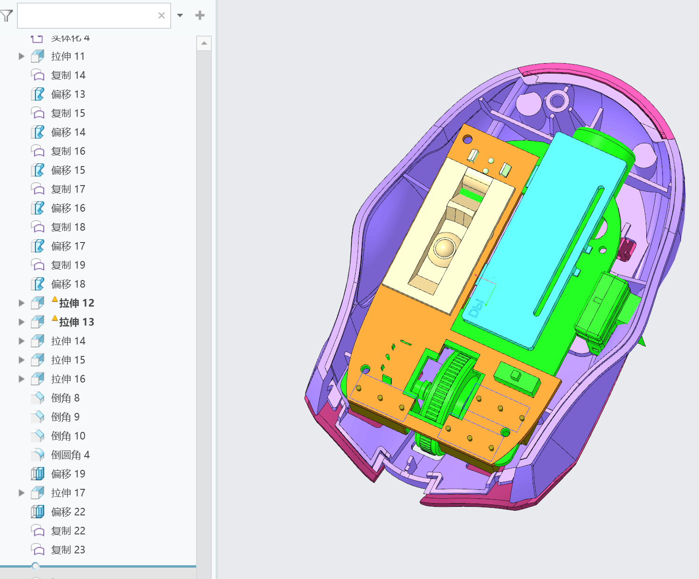Expand the 拉伸 15 feature
This screenshot has width=699, height=579.
[x=21, y=360]
